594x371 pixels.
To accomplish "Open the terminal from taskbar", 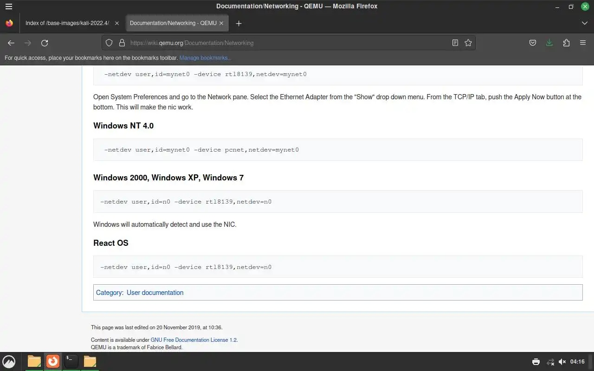I will (x=71, y=361).
